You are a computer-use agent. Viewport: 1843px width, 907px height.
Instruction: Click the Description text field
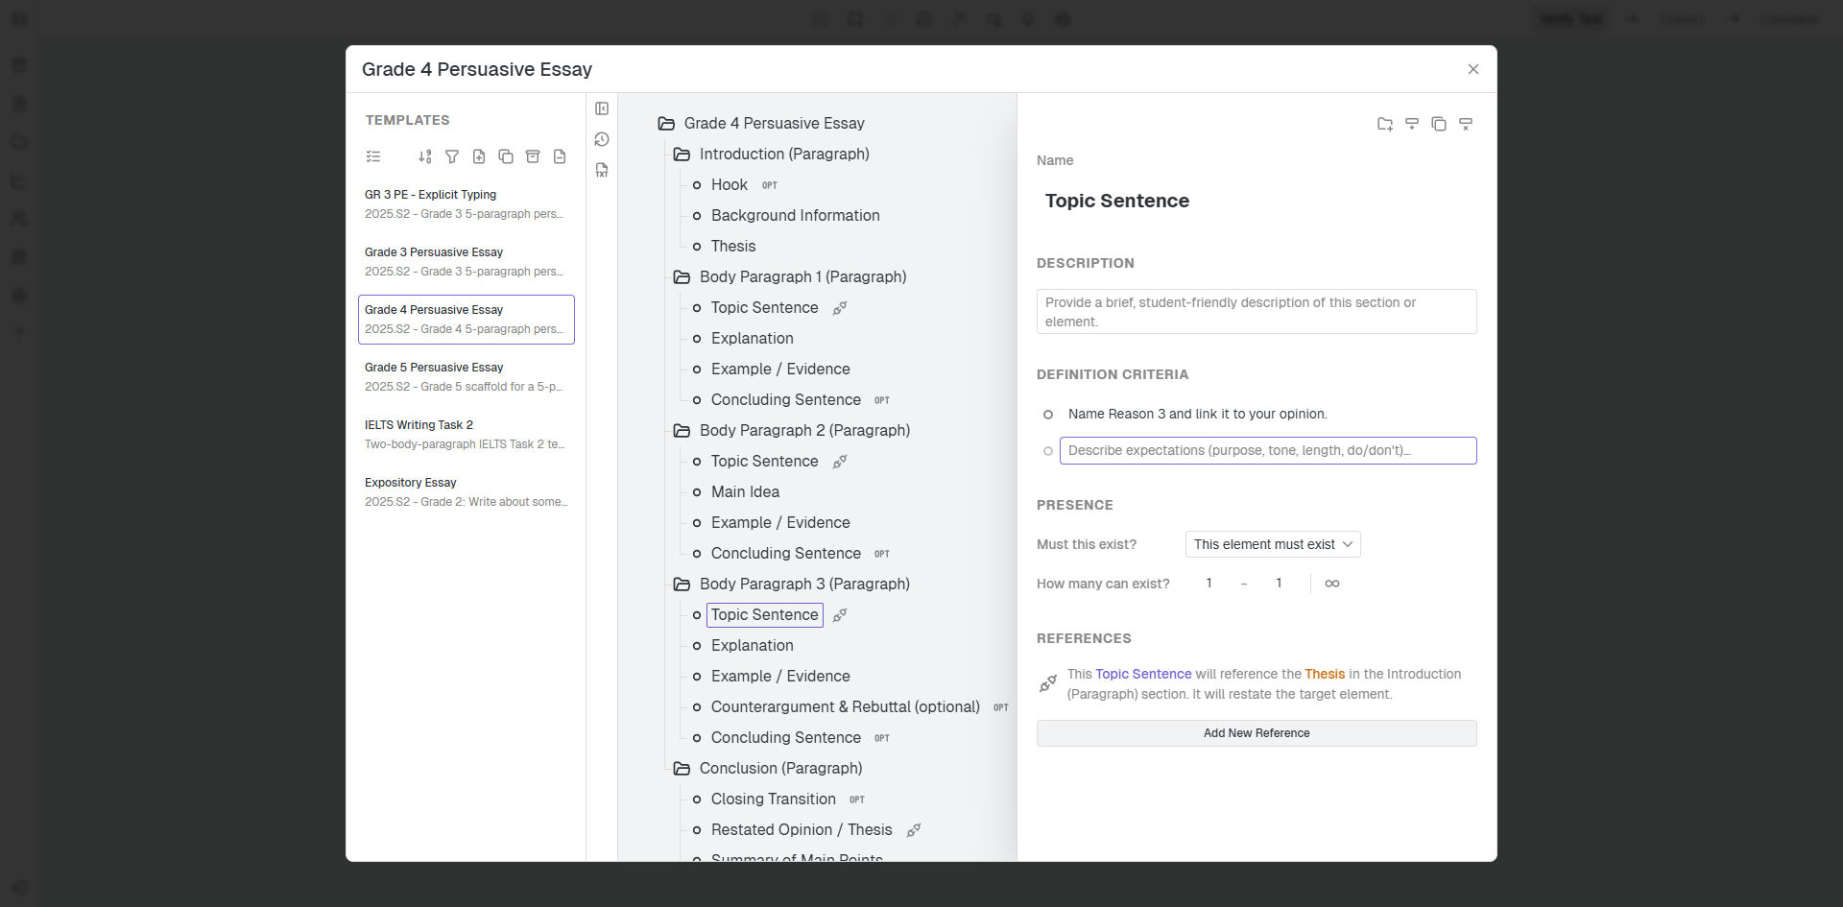tap(1256, 311)
